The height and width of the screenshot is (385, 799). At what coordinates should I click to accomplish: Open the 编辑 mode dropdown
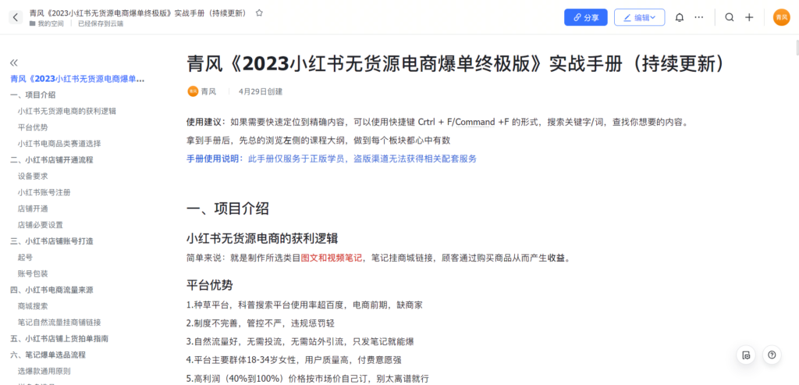[639, 17]
